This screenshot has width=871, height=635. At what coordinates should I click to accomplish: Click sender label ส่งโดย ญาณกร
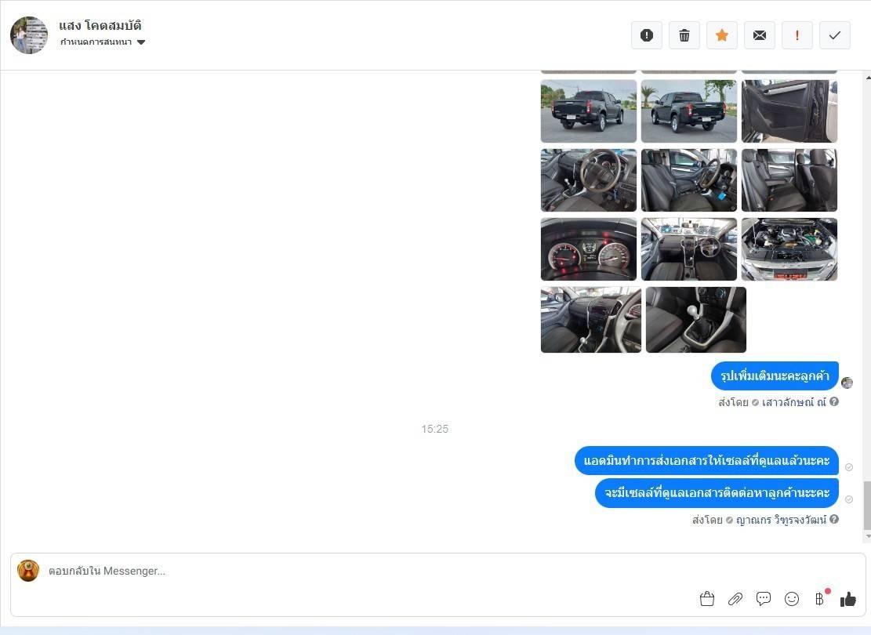coord(760,520)
